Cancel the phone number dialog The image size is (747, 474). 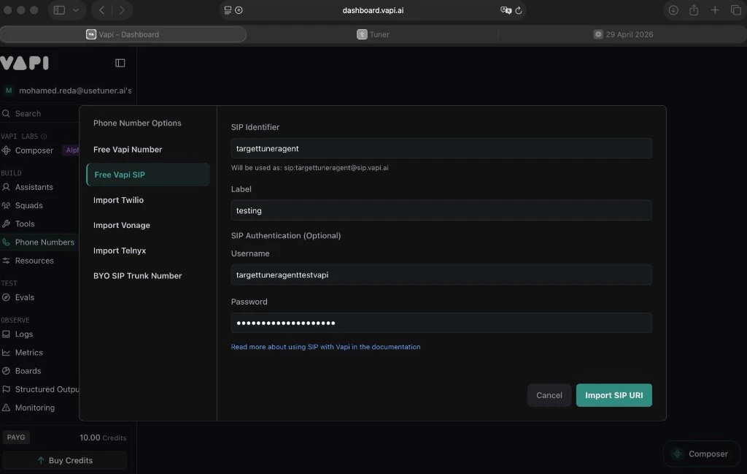[x=549, y=395]
